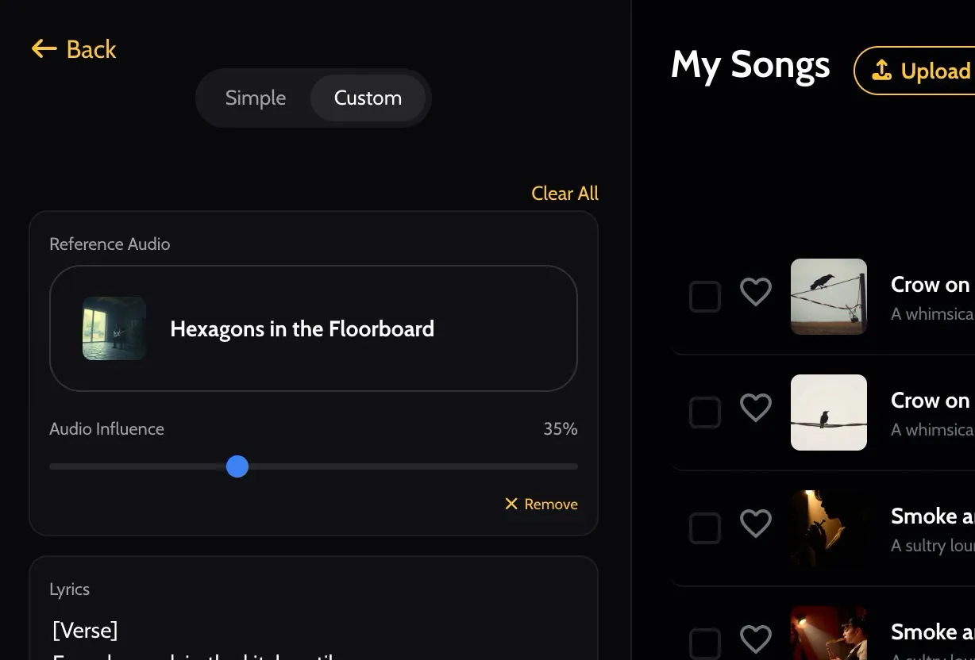
Task: Select the Custom tab
Action: click(367, 98)
